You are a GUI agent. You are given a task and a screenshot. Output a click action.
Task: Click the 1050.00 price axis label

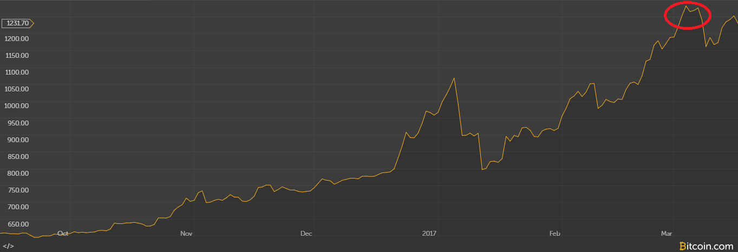coord(18,89)
